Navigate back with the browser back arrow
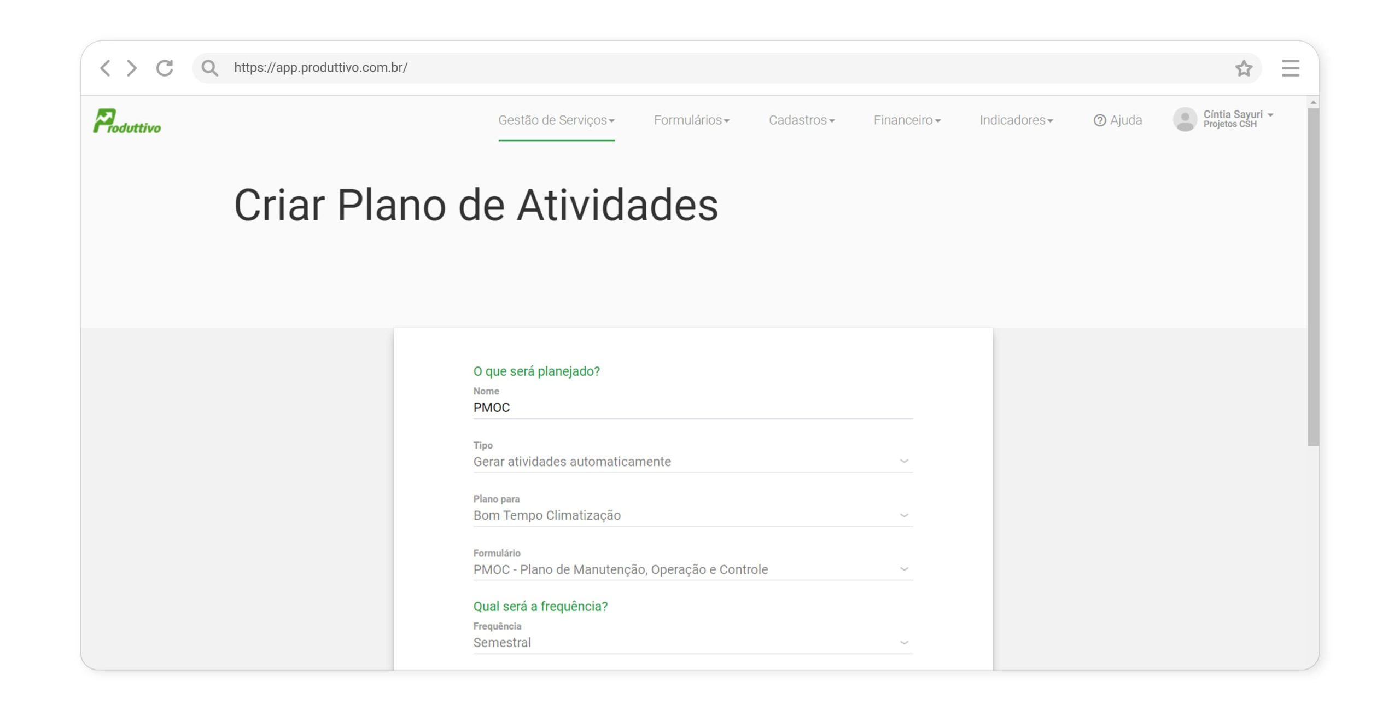Image resolution: width=1400 pixels, height=710 pixels. coord(105,68)
